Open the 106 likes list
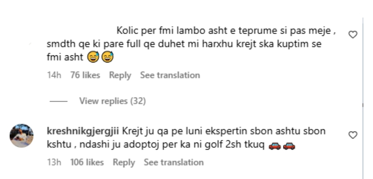 (x=87, y=162)
